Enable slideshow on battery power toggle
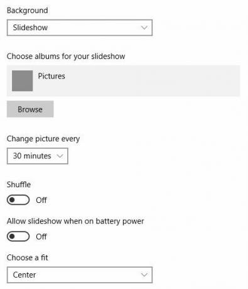The width and height of the screenshot is (248, 289). point(18,236)
